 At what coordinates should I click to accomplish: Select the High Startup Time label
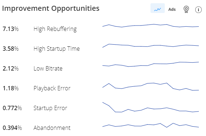[57, 49]
